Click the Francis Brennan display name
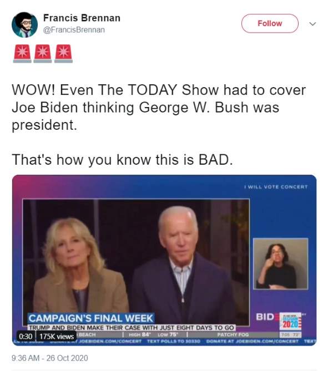Viewport: 333px width, 371px height. (x=82, y=18)
